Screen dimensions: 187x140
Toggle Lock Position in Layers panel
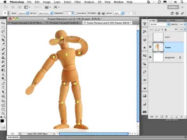162,30
